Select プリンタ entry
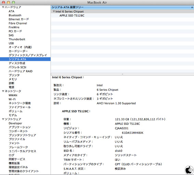The image size is (194, 175). 14,75
